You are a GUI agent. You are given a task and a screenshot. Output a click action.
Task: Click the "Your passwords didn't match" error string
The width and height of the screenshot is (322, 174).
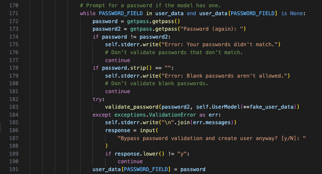219,44
